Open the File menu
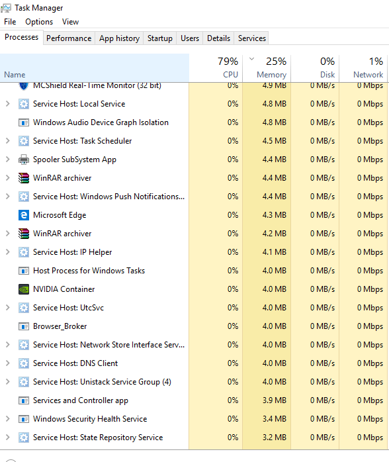Screen dimensions: 389x462 point(10,22)
